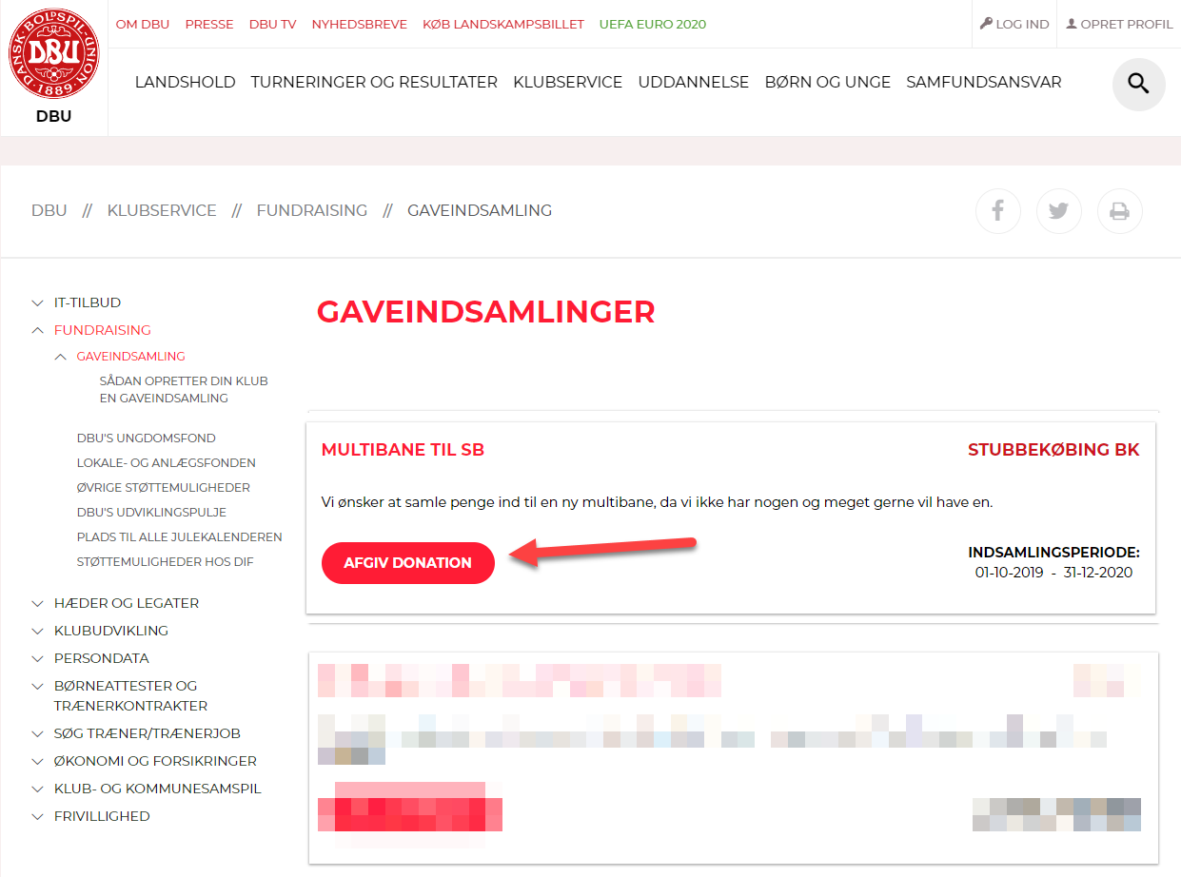Expand BØRNEATTESTER OG TRÆNERKONTRAKTER chevron
Screen dimensions: 1181x877
(x=37, y=687)
